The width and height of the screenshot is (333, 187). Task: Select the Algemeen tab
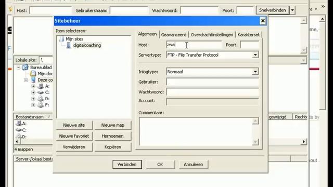pyautogui.click(x=147, y=34)
